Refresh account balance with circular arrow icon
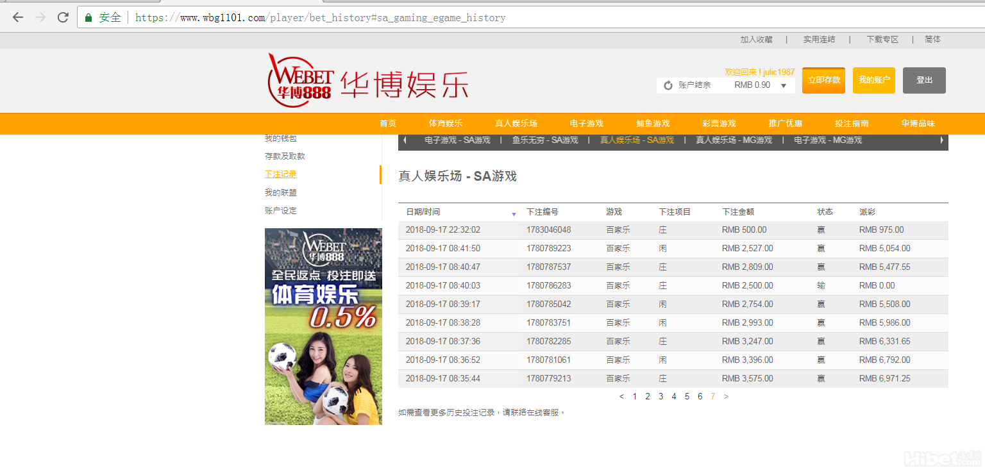Screen dimensions: 985x475 [668, 85]
